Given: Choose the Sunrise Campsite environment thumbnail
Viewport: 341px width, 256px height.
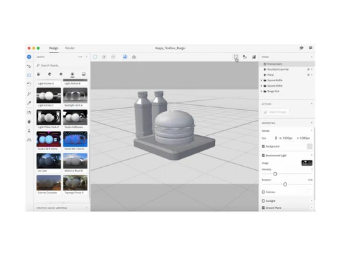Looking at the screenshot, I should click(48, 183).
